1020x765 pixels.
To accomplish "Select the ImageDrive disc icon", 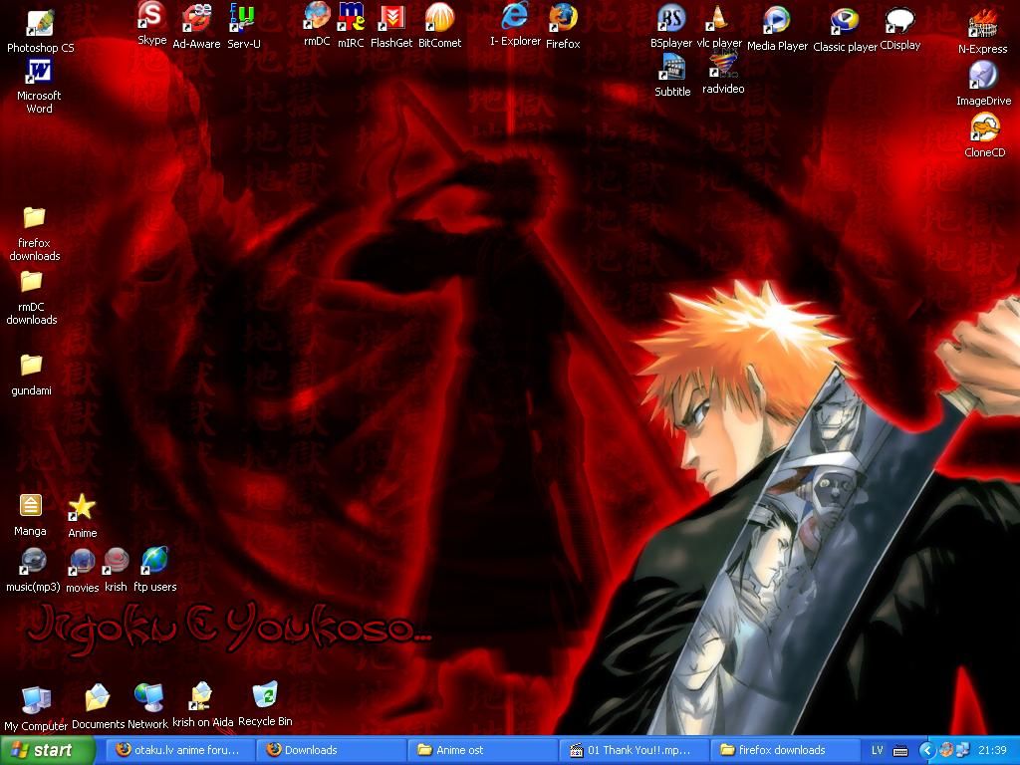I will tap(983, 76).
